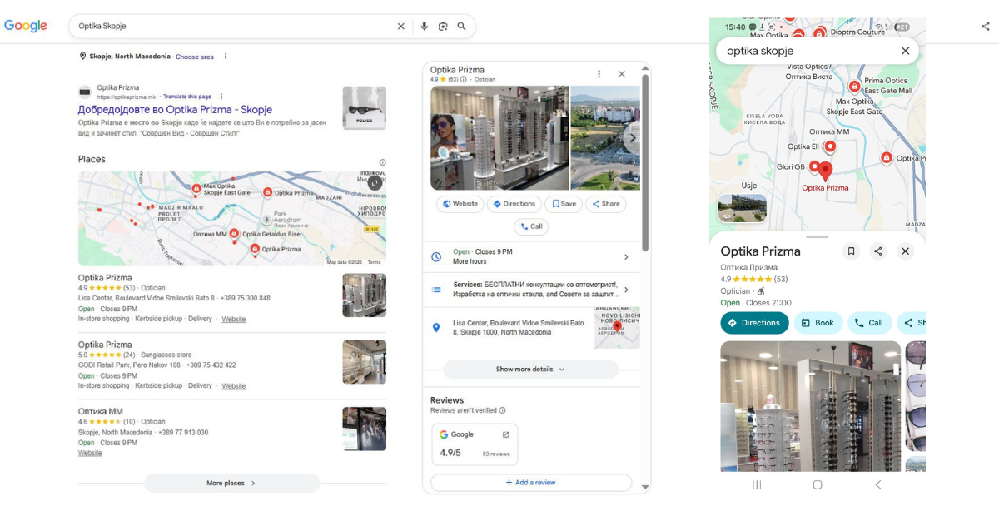Tap the Оптика ММ pin on mobile map
This screenshot has width=999, height=516.
click(x=830, y=147)
